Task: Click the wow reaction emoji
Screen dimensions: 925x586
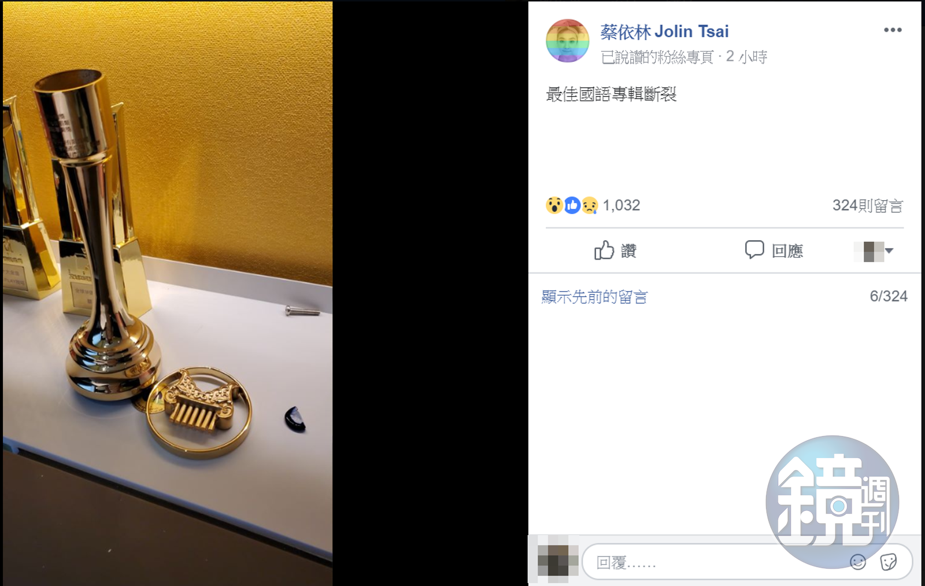Action: pyautogui.click(x=554, y=205)
